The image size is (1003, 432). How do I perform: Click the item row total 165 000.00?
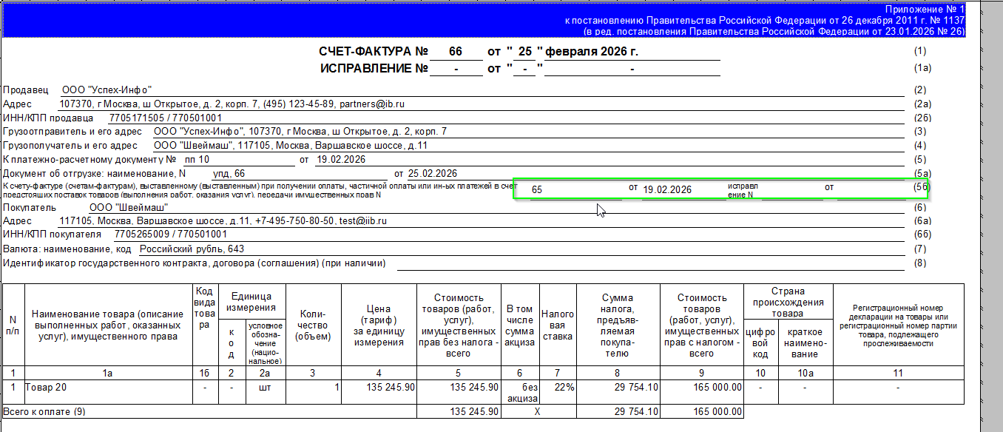click(713, 386)
